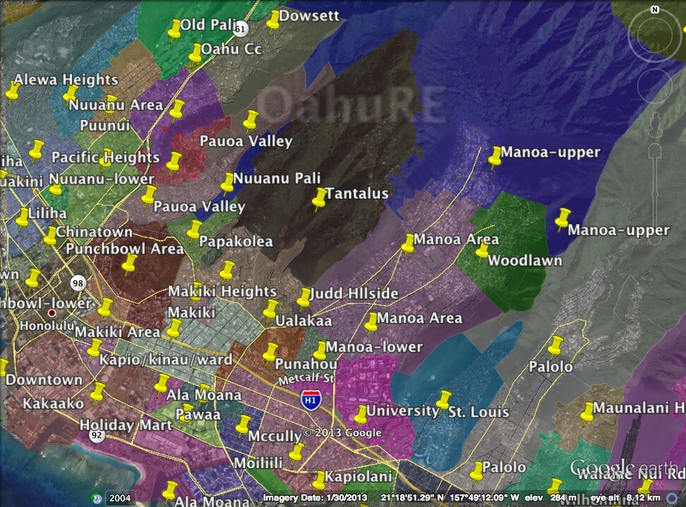Screen dimensions: 686x507
Task: Click the H1 interstate shield
Action: click(x=309, y=400)
